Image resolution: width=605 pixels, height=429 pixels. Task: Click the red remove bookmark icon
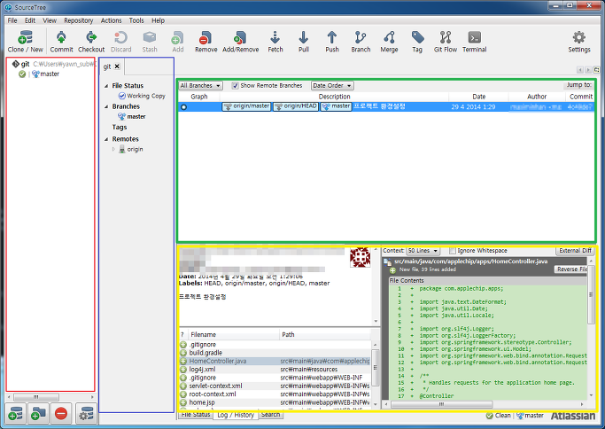pyautogui.click(x=61, y=414)
